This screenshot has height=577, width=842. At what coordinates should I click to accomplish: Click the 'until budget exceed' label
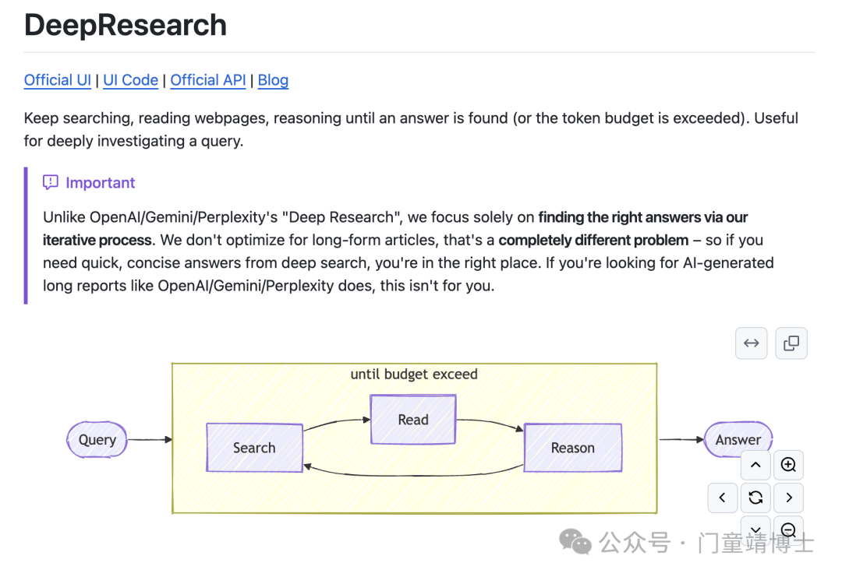(x=414, y=374)
